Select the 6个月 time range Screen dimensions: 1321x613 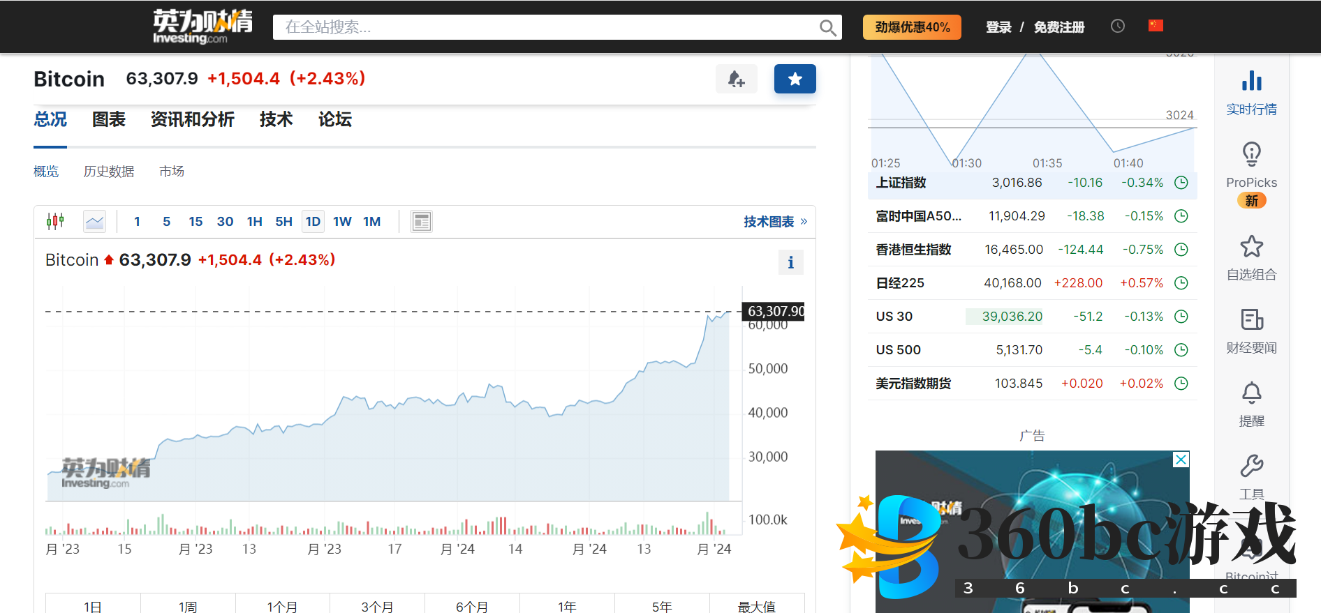click(472, 605)
